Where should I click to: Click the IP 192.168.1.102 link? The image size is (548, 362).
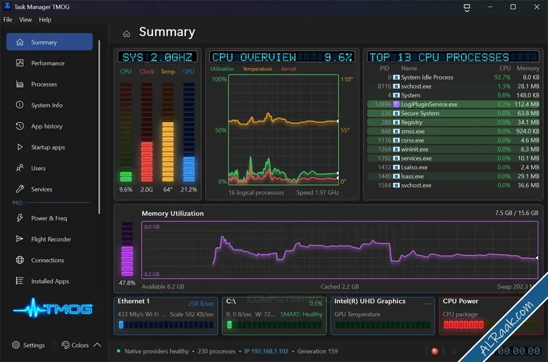(x=267, y=351)
